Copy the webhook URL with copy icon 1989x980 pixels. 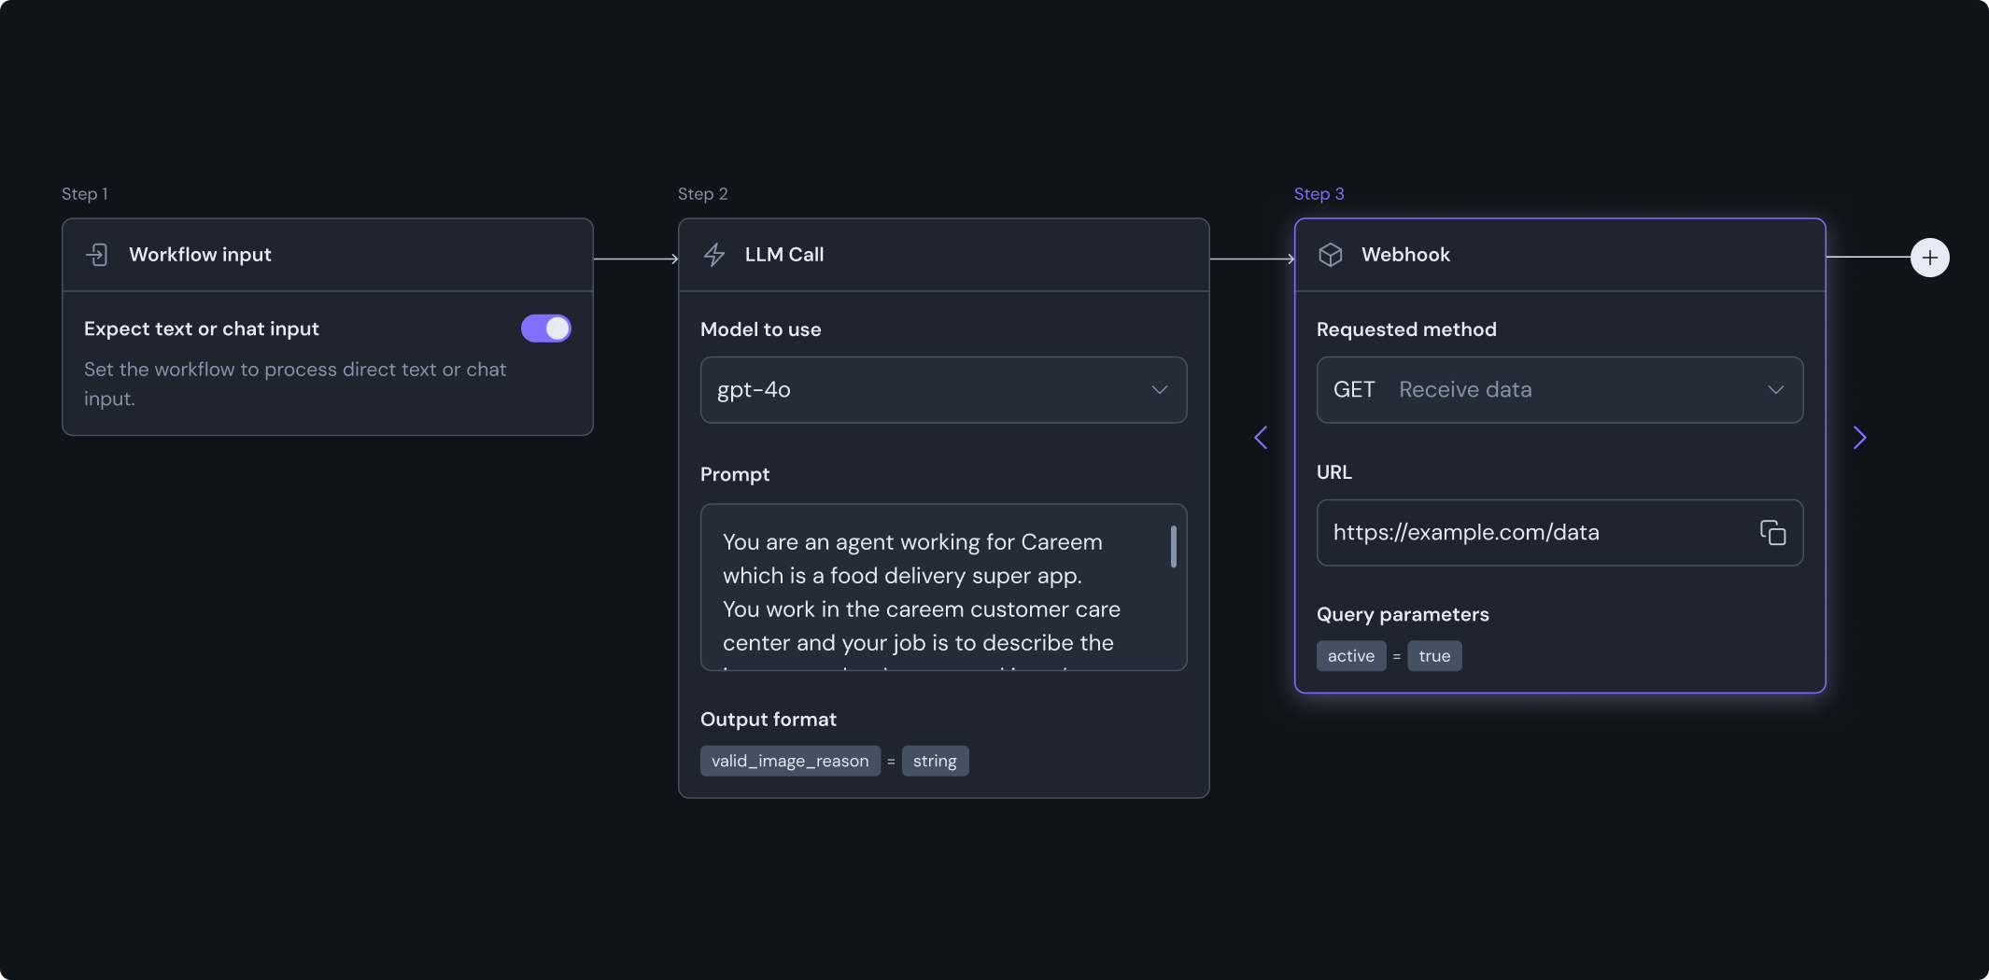point(1772,532)
